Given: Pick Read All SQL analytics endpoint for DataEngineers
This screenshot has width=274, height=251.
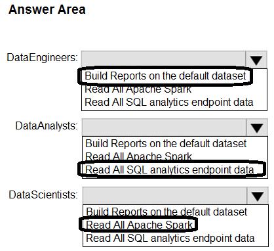Looking at the screenshot, I should tap(168, 103).
